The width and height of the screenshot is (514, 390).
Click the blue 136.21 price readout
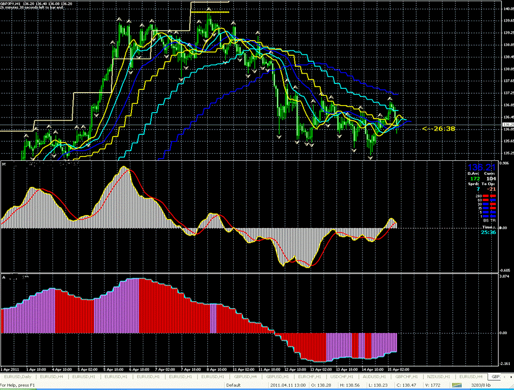click(481, 168)
